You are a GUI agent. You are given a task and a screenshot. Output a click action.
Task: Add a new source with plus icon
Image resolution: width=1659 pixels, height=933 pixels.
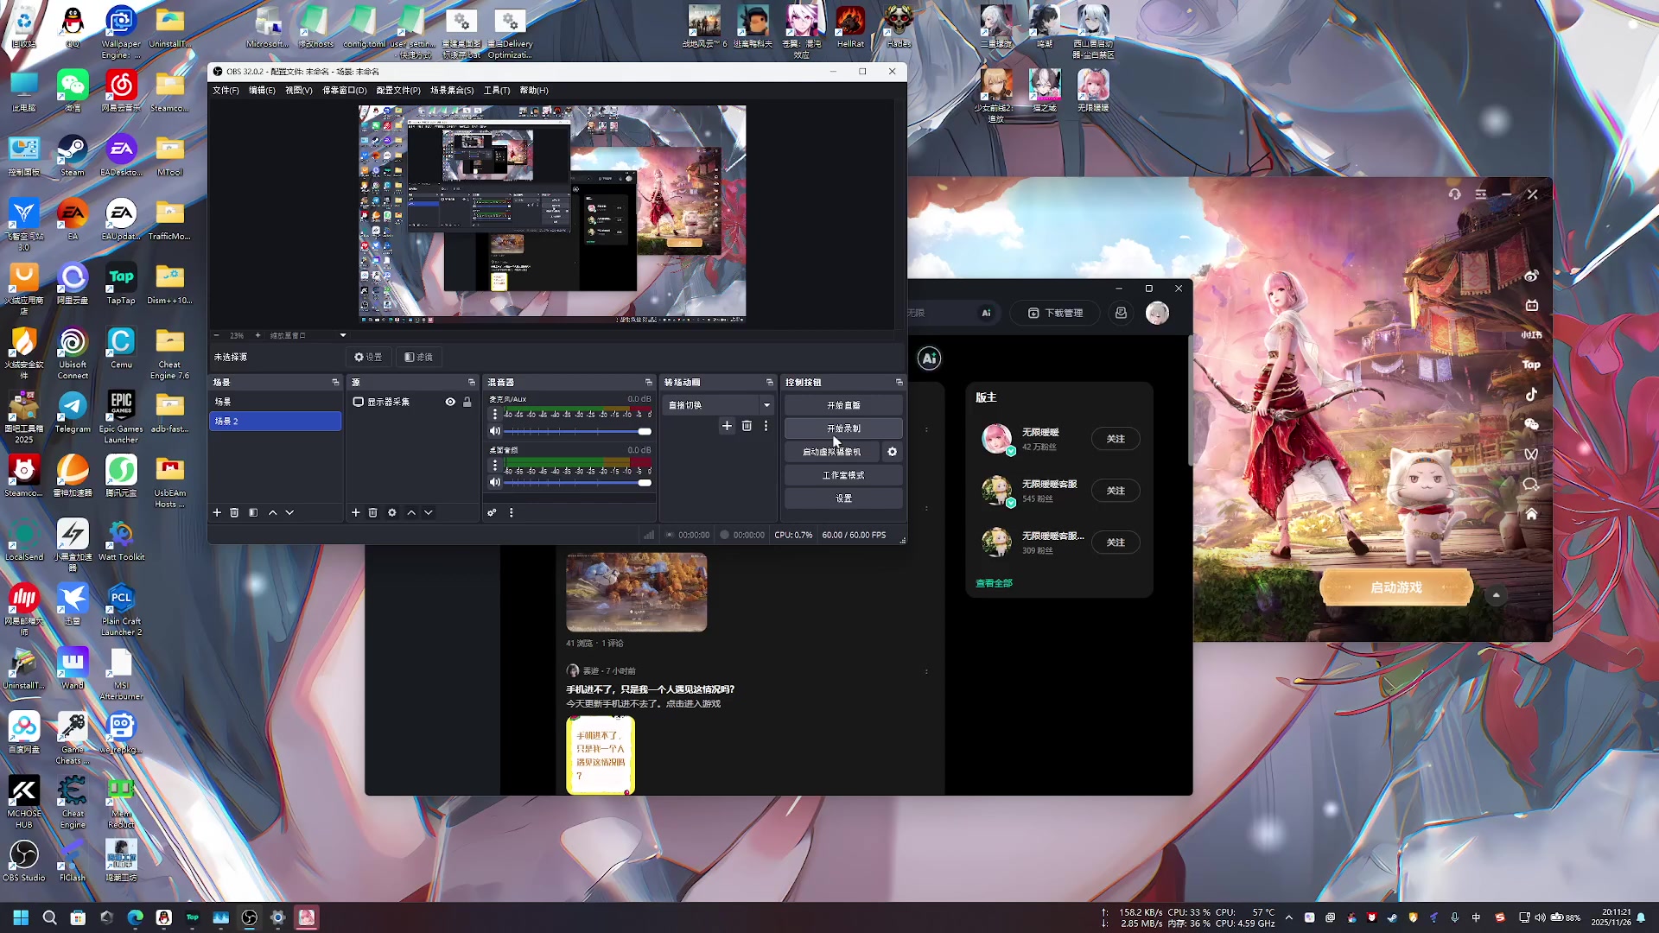coord(355,512)
